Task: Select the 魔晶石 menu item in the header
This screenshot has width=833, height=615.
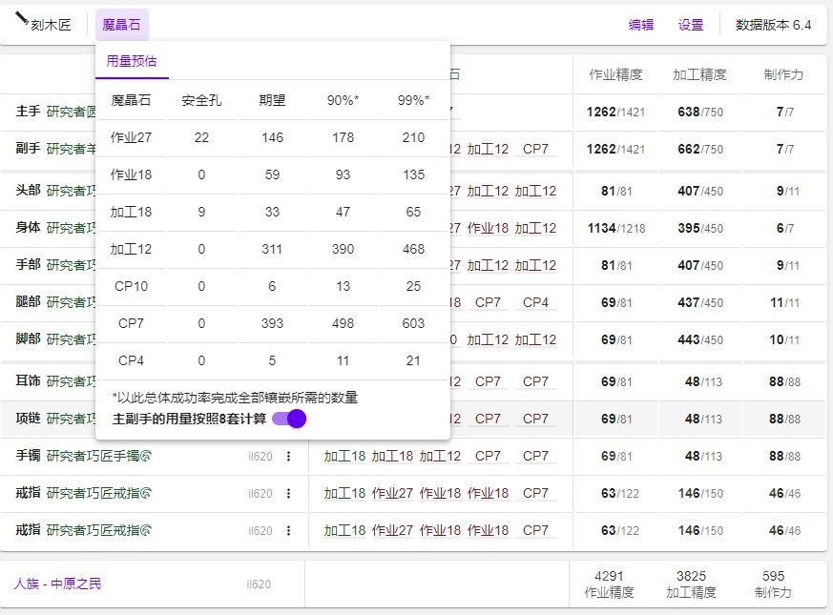Action: point(121,24)
